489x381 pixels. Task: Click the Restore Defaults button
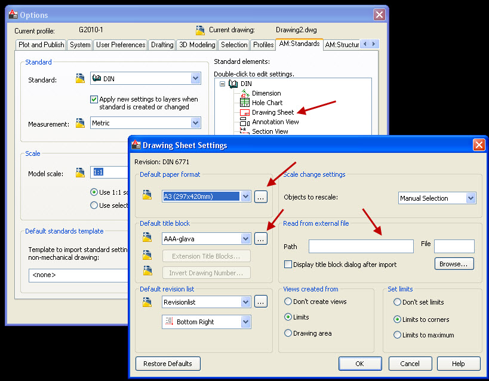168,364
